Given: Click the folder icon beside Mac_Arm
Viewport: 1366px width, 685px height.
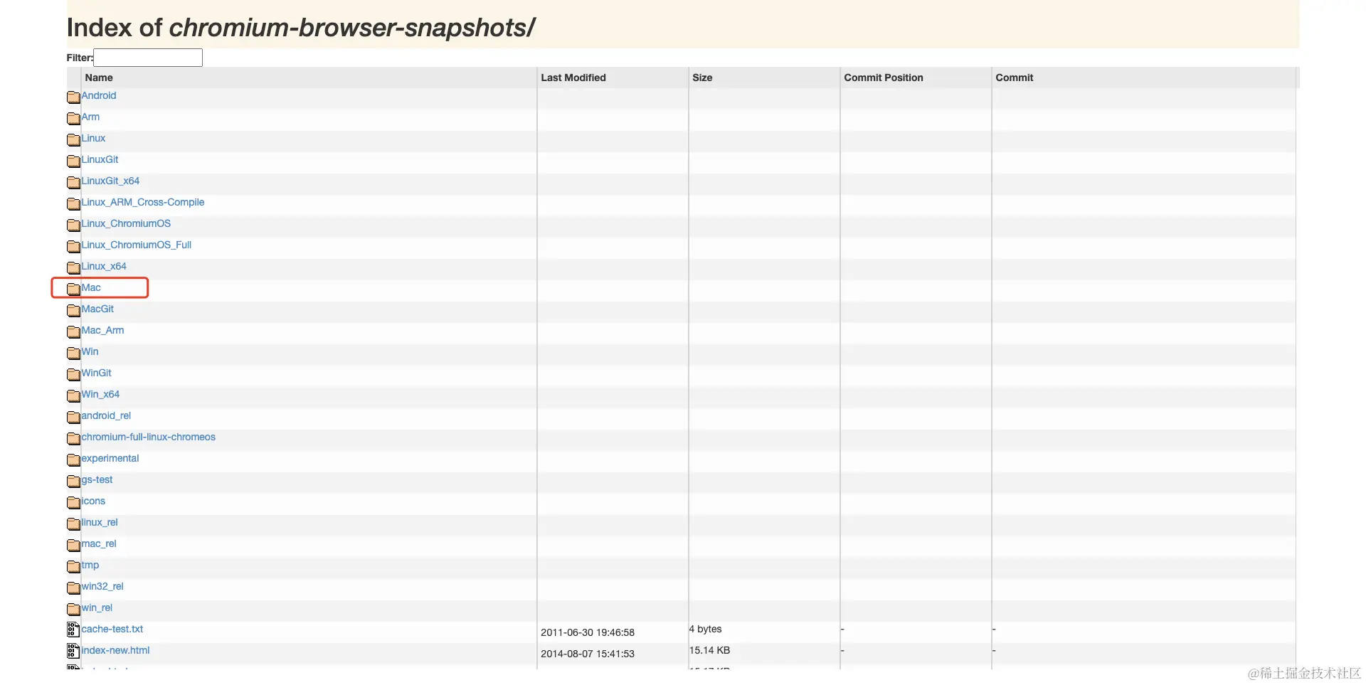Looking at the screenshot, I should [x=73, y=331].
